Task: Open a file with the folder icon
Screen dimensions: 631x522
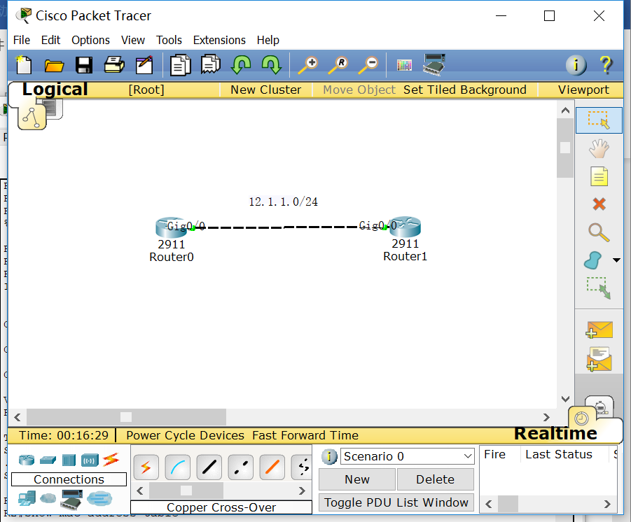Action: (x=54, y=65)
